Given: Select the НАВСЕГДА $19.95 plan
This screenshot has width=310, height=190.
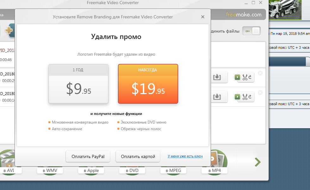Looking at the screenshot, I should pyautogui.click(x=148, y=84).
